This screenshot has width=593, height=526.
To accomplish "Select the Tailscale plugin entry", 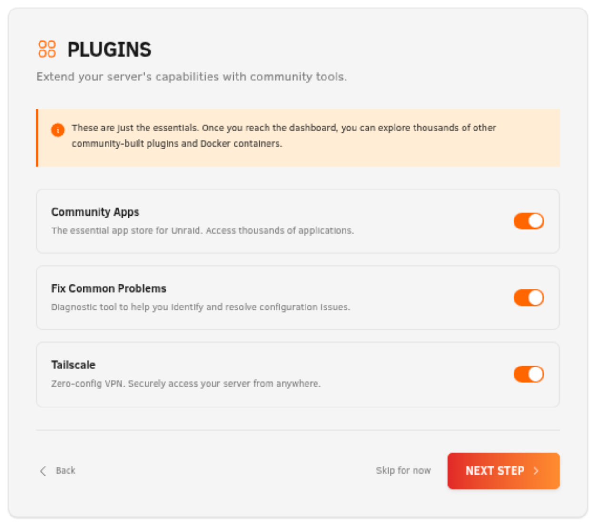I will pyautogui.click(x=190, y=374).
